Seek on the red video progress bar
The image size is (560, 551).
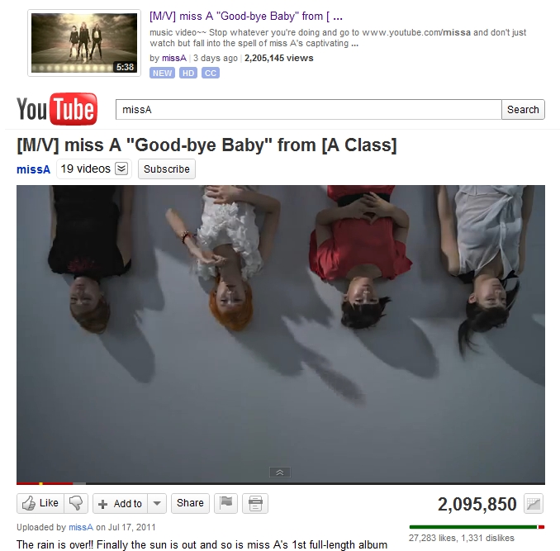click(x=45, y=483)
